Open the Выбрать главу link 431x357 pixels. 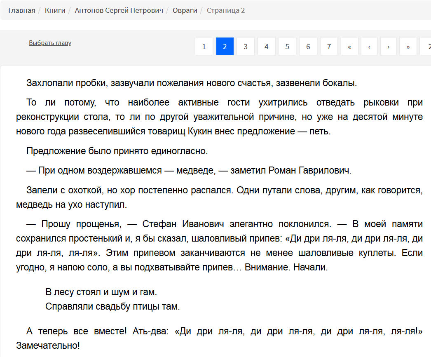(x=50, y=43)
